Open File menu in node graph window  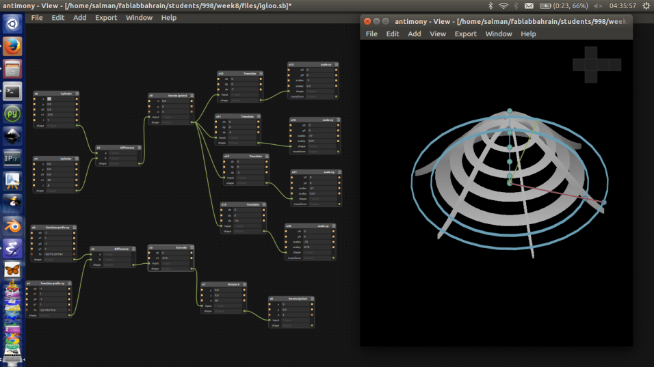tap(37, 18)
